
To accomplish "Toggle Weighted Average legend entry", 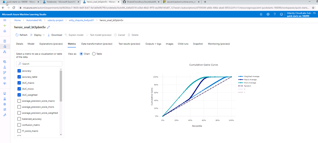I will tap(249, 77).
